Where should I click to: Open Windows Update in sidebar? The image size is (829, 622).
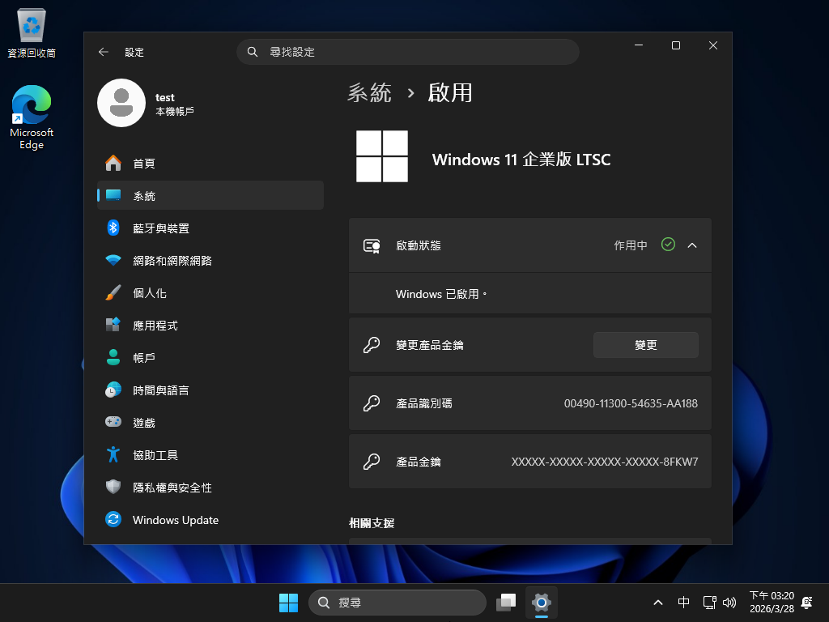coord(175,520)
